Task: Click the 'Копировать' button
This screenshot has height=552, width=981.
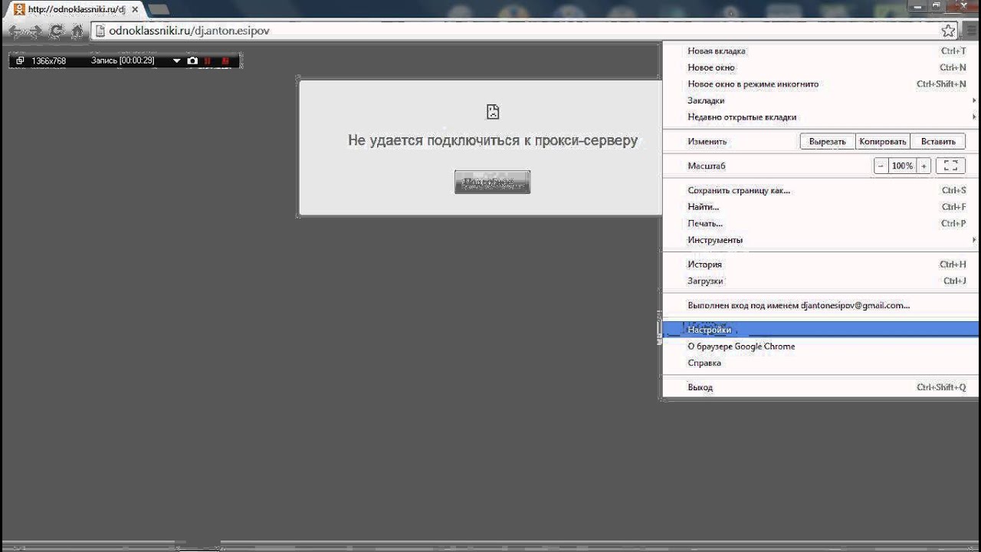Action: (x=883, y=142)
